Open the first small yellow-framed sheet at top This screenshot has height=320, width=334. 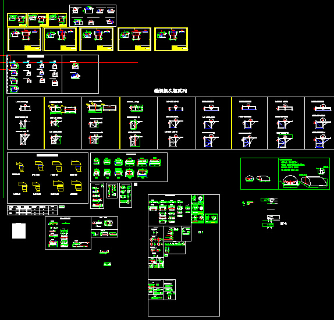[x=17, y=20]
